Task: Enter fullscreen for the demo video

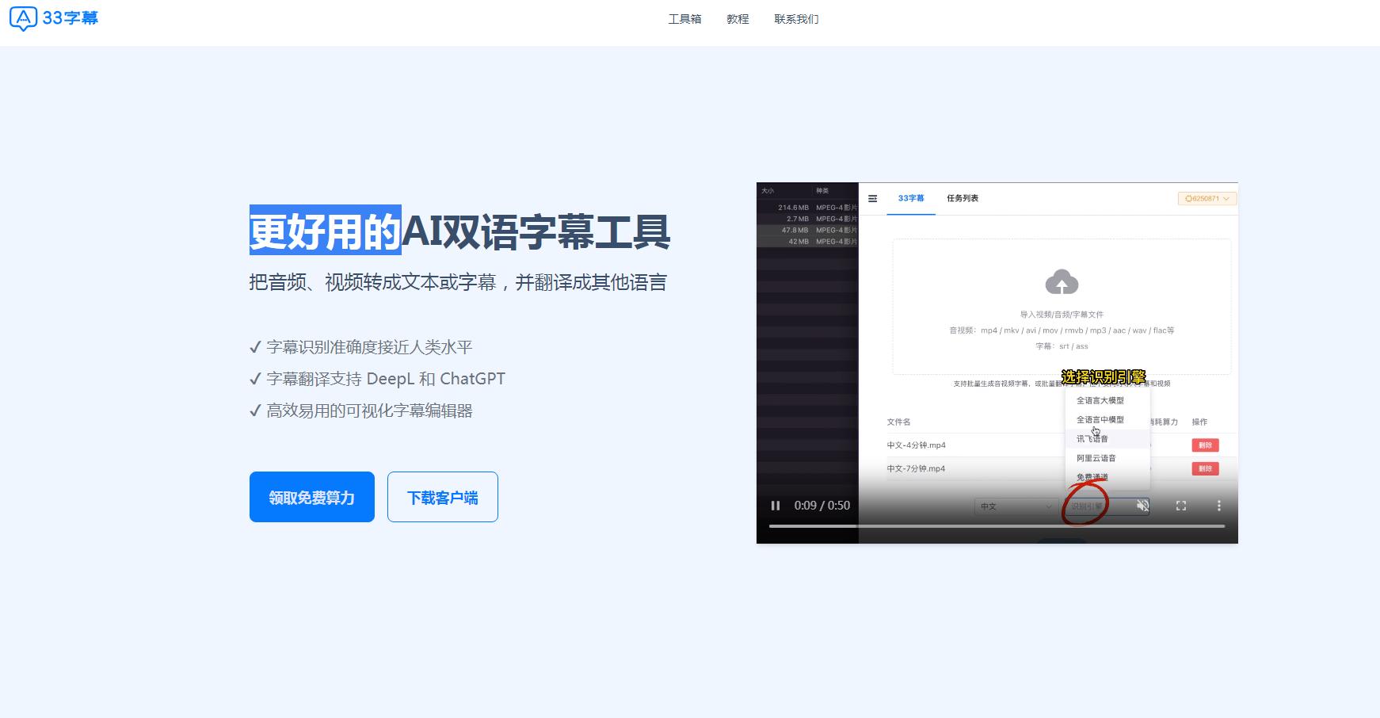Action: (1181, 506)
